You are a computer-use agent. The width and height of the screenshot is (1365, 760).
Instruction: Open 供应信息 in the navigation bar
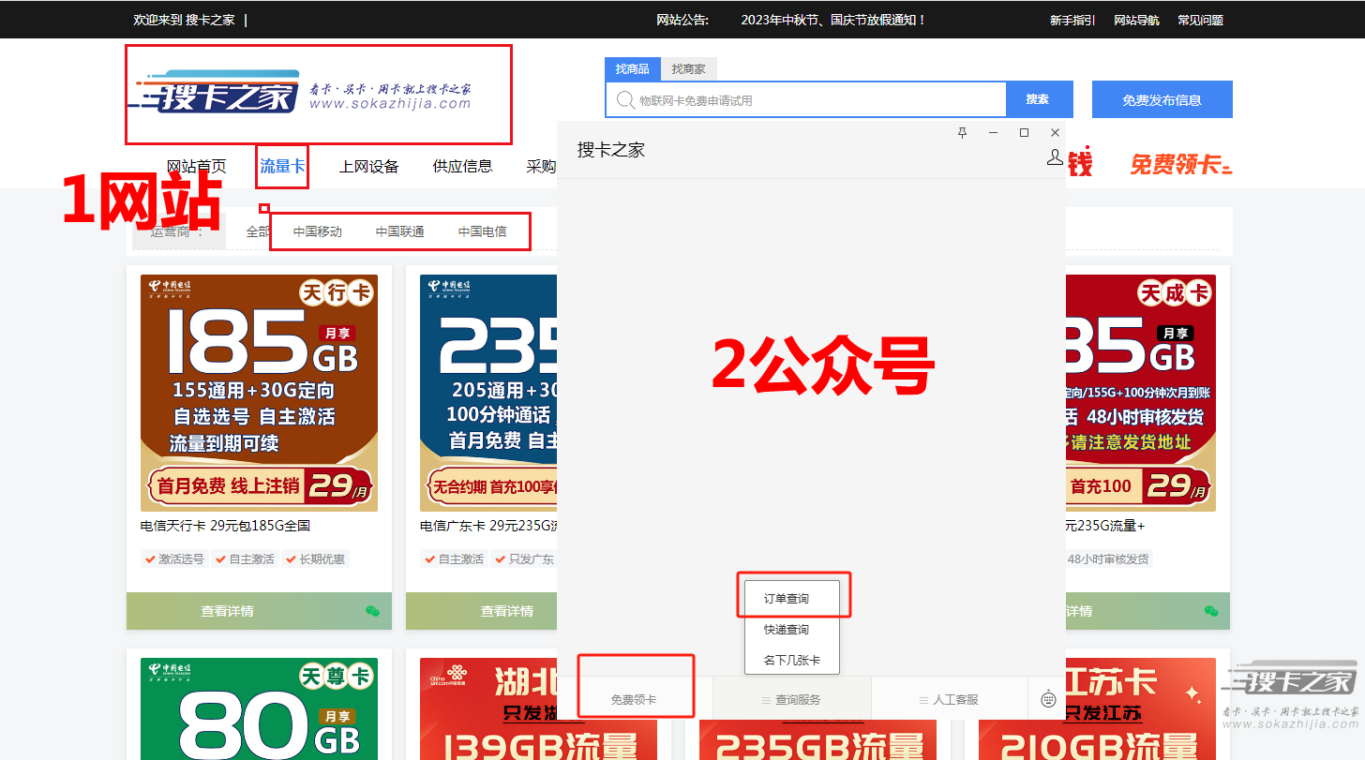pyautogui.click(x=463, y=167)
